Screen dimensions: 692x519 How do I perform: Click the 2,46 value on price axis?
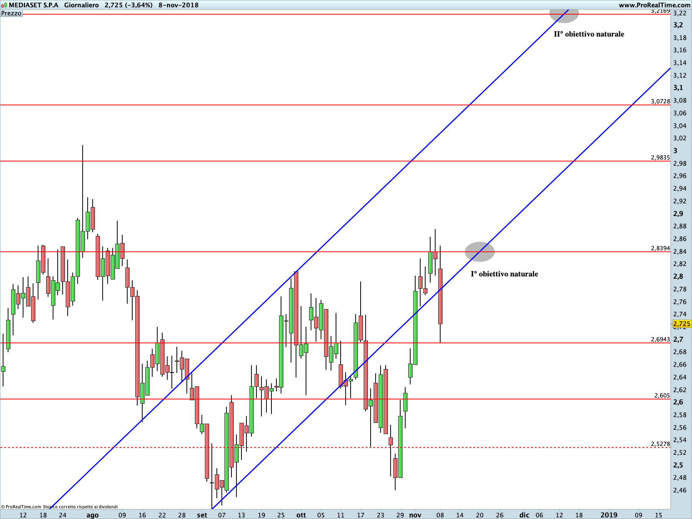pyautogui.click(x=680, y=491)
